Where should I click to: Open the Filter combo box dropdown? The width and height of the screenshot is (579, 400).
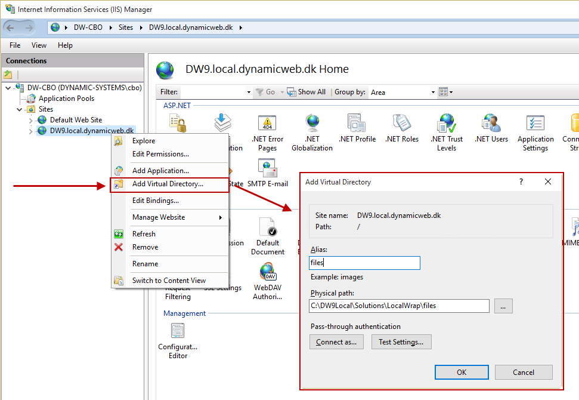[x=249, y=93]
